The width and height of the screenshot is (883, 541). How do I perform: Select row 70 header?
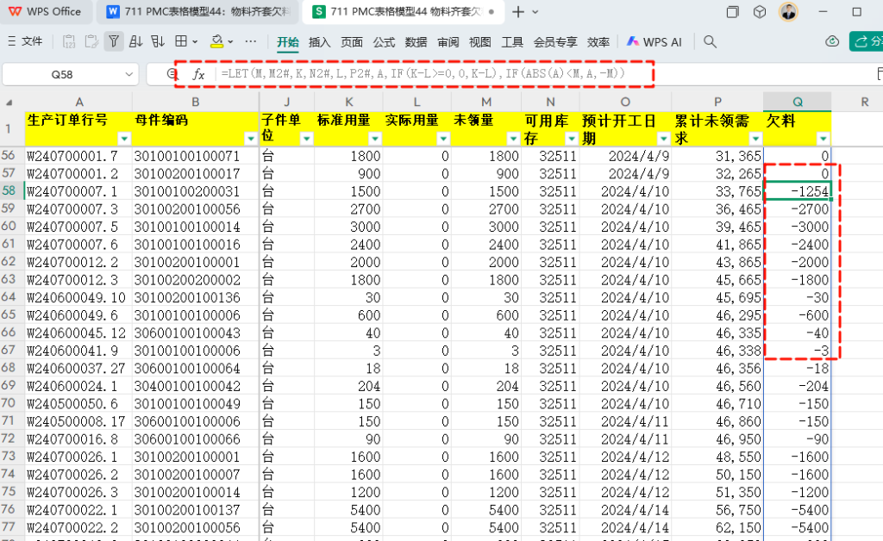[x=9, y=404]
